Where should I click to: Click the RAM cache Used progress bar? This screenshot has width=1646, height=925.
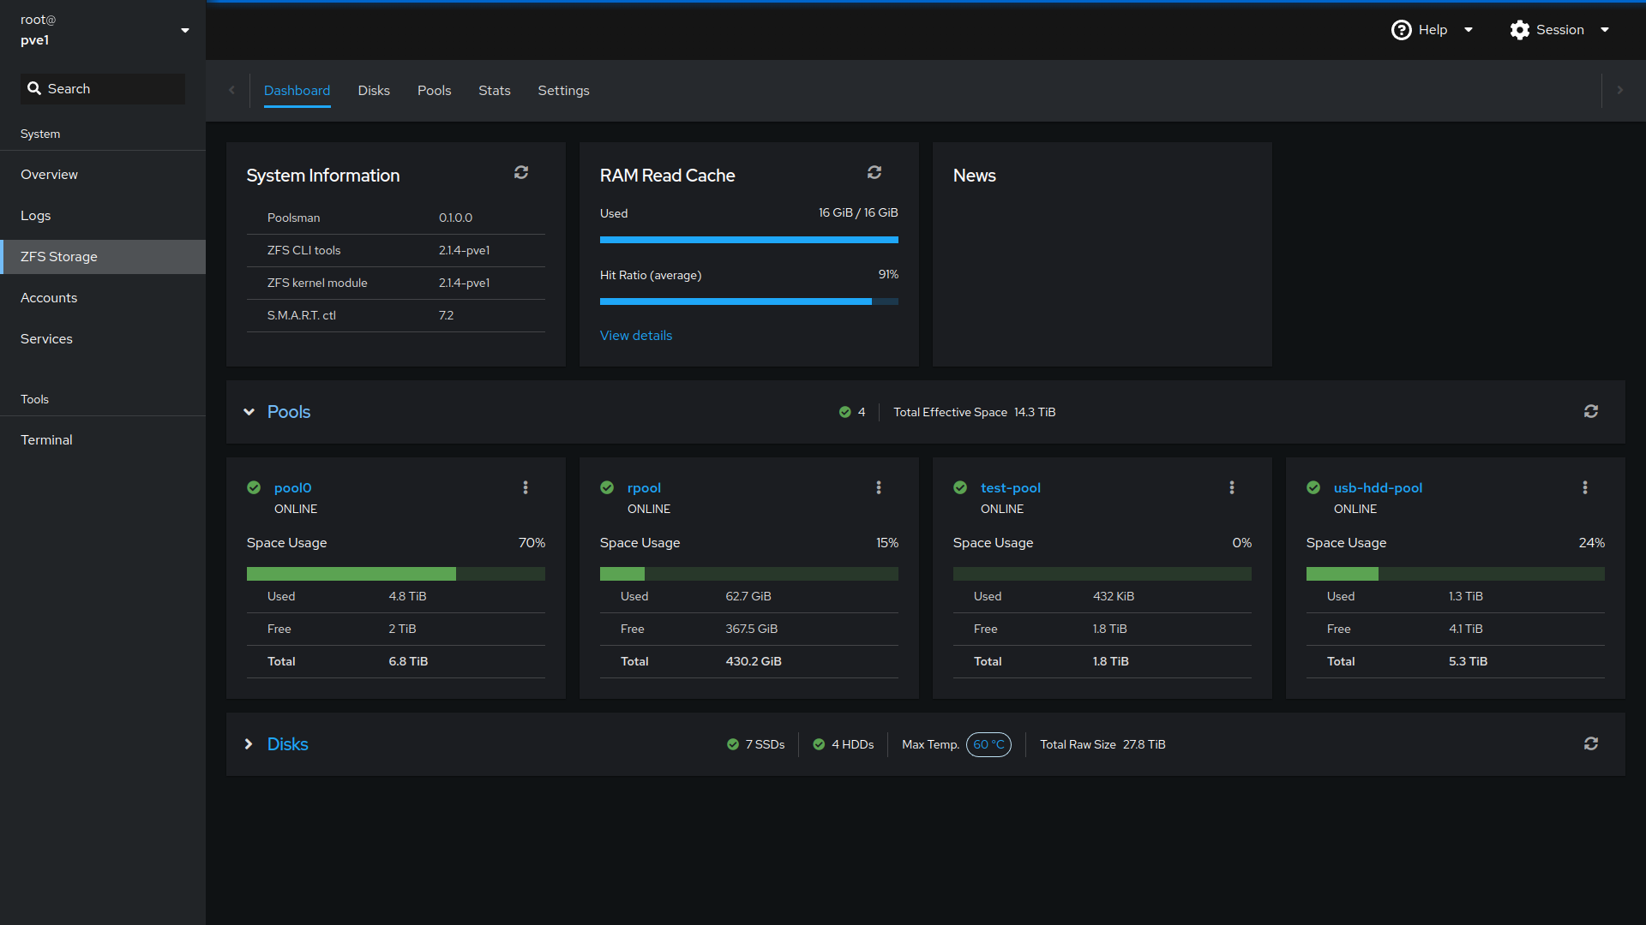[x=749, y=240]
